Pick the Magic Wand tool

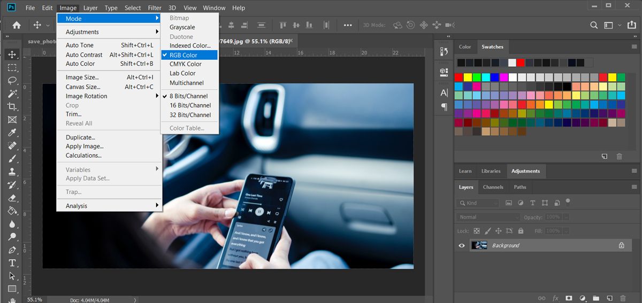[x=12, y=94]
